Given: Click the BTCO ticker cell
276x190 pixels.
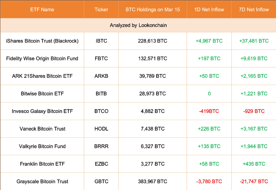Looking at the screenshot, I should pos(101,111).
